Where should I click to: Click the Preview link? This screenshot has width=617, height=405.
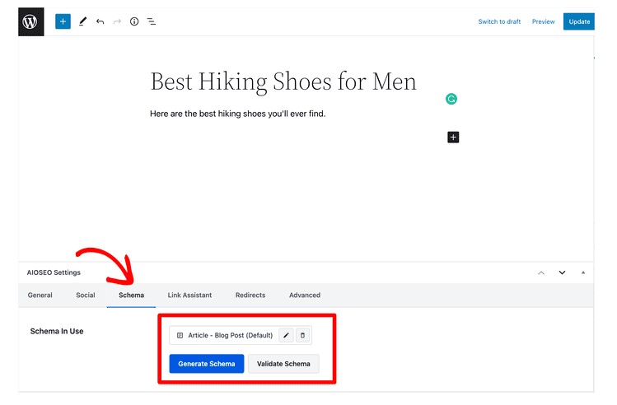[x=544, y=21]
